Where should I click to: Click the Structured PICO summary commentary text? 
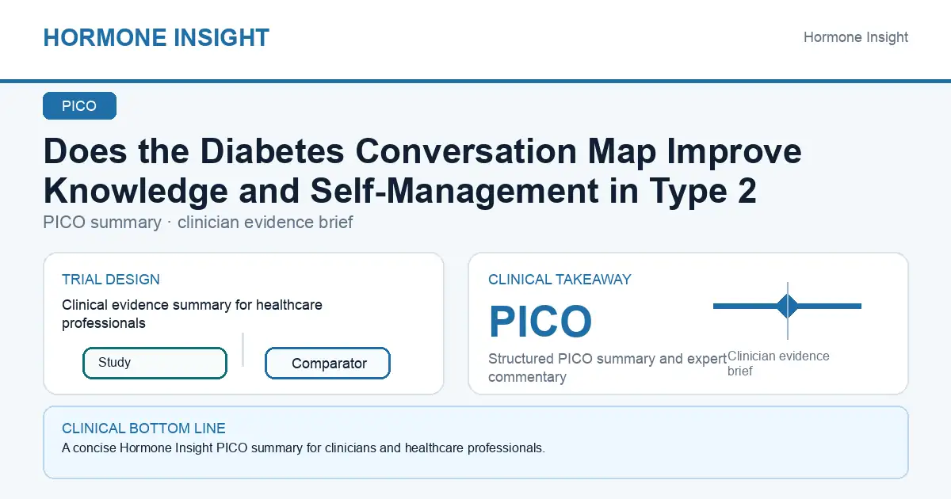pos(607,368)
